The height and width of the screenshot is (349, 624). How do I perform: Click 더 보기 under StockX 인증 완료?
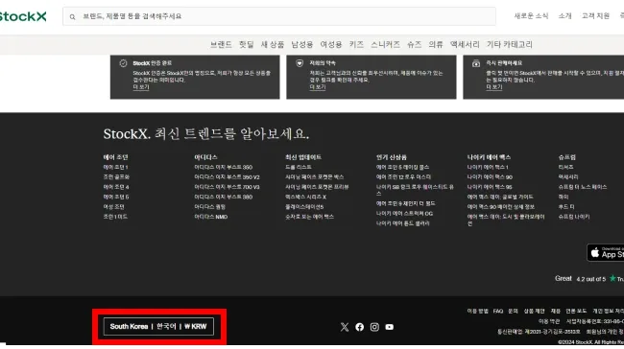point(141,87)
